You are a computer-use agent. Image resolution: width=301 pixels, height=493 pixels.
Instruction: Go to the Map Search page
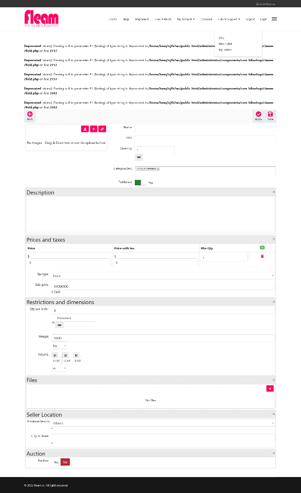pyautogui.click(x=142, y=19)
